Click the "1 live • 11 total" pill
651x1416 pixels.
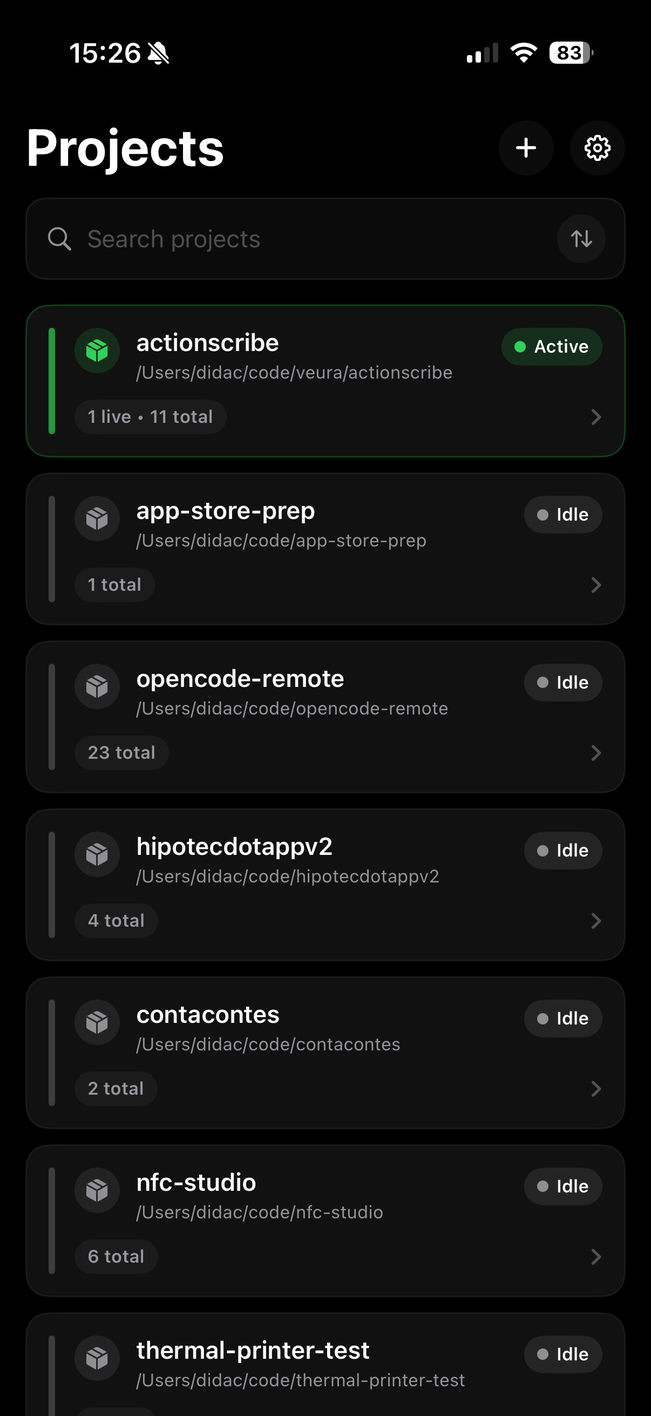tap(150, 417)
